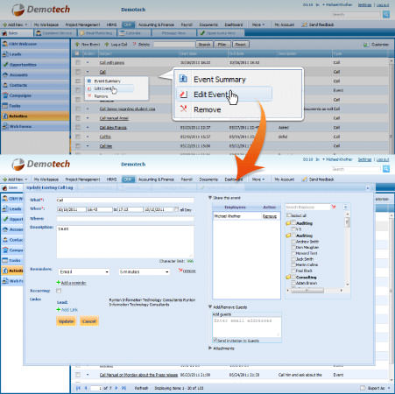This screenshot has width=395, height=394.
Task: Toggle the All Day checkbox
Action: [176, 209]
